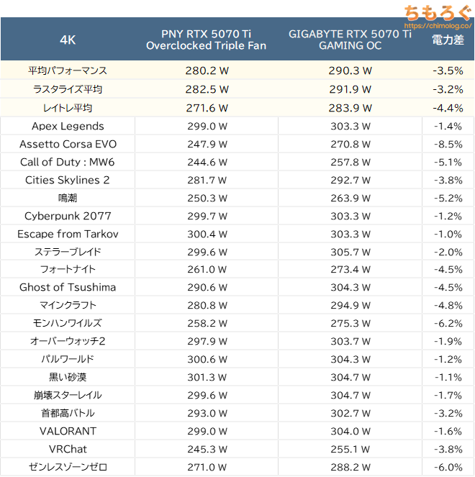The height and width of the screenshot is (477, 475).
Task: Click the '273.4 W' value
Action: coord(350,269)
